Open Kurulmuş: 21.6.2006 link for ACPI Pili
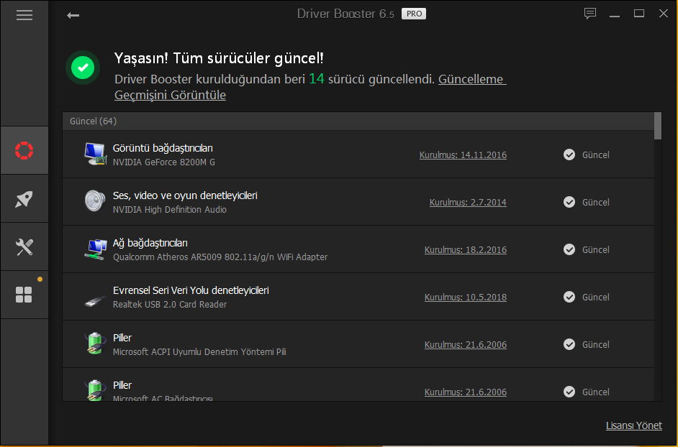The width and height of the screenshot is (678, 447). [465, 345]
